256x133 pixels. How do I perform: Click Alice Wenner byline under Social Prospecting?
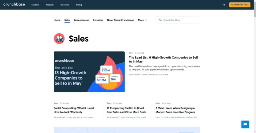(73, 117)
